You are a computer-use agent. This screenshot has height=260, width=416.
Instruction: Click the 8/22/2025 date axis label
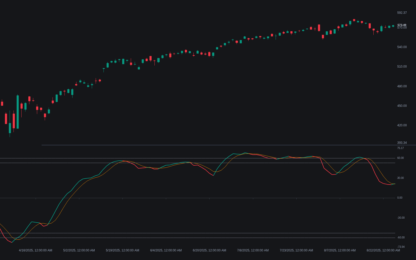tap(383, 250)
